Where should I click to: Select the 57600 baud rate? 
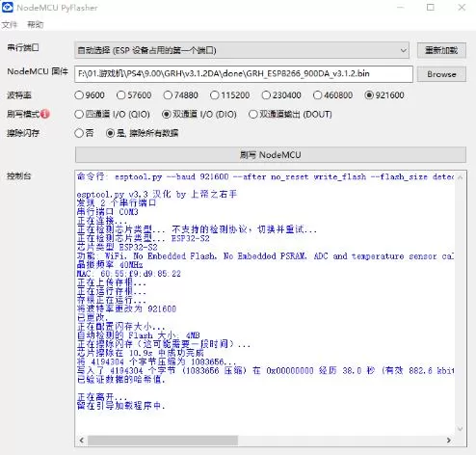click(134, 95)
